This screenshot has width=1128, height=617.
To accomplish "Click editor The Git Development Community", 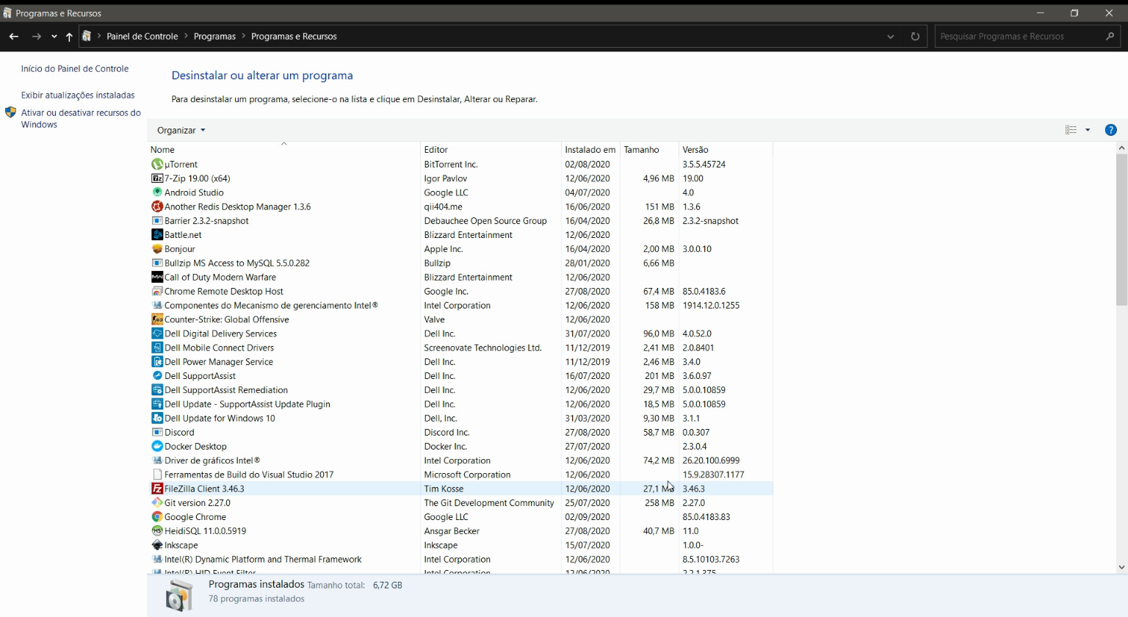I will (x=489, y=502).
